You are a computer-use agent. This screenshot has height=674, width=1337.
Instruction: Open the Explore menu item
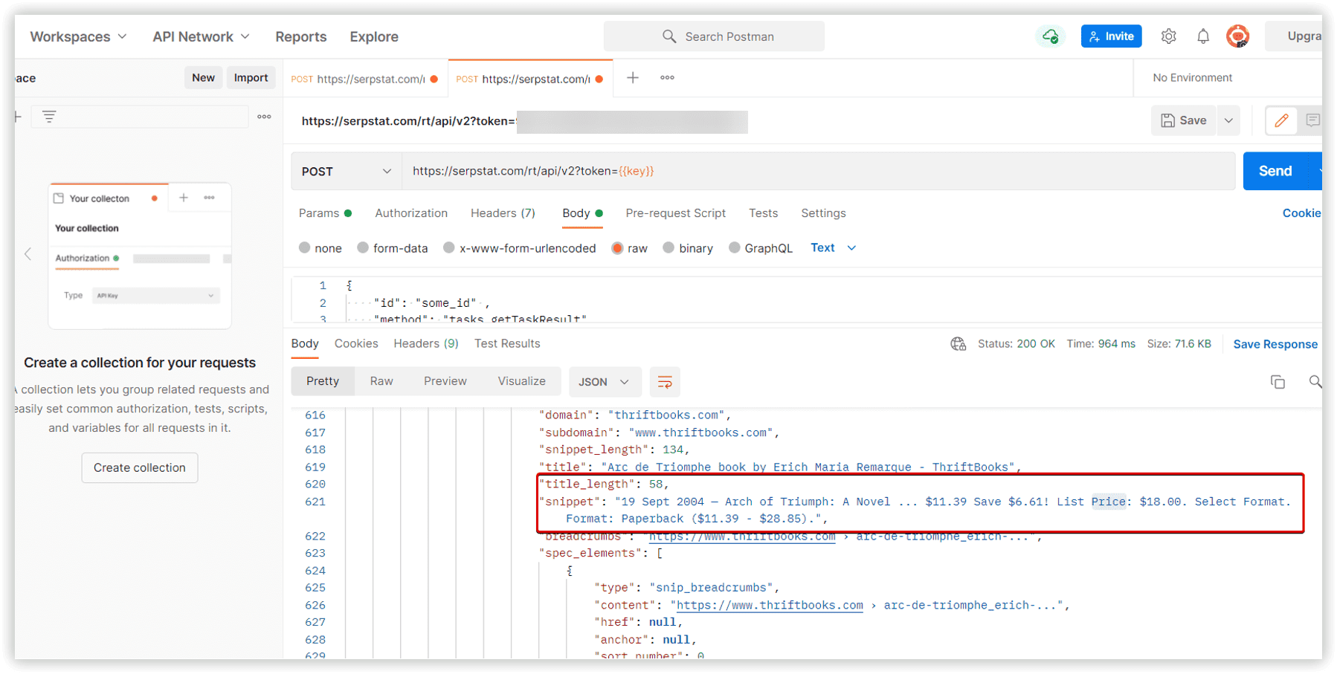pos(374,36)
